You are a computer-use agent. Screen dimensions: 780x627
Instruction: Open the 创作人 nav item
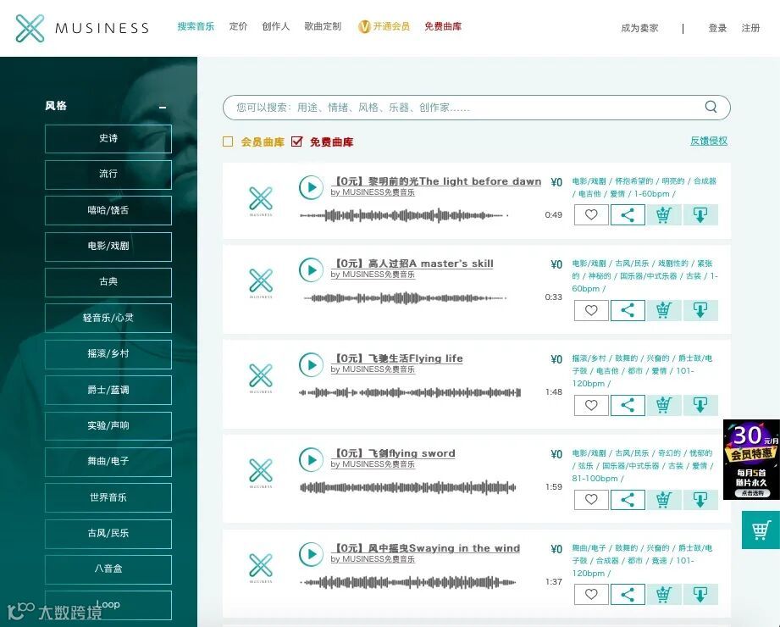click(x=276, y=26)
